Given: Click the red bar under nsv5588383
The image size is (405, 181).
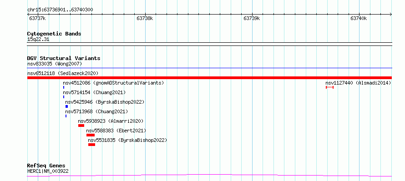Looking at the screenshot, I should [x=91, y=135].
